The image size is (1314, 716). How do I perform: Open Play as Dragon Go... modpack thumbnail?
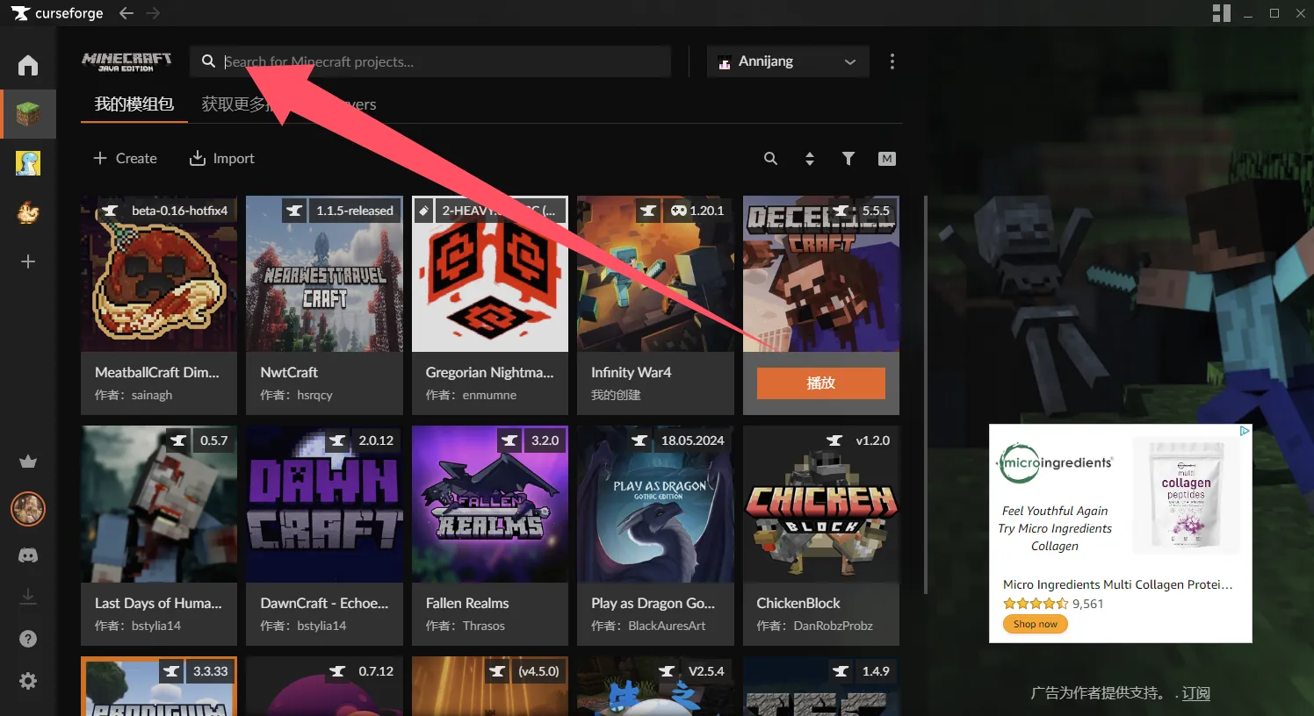pos(655,505)
